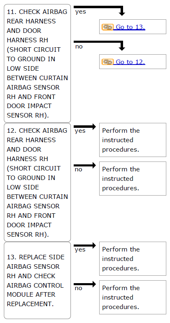The image size is (170, 323).
Task: Click the step 11 no arrow
Action: (x=100, y=46)
